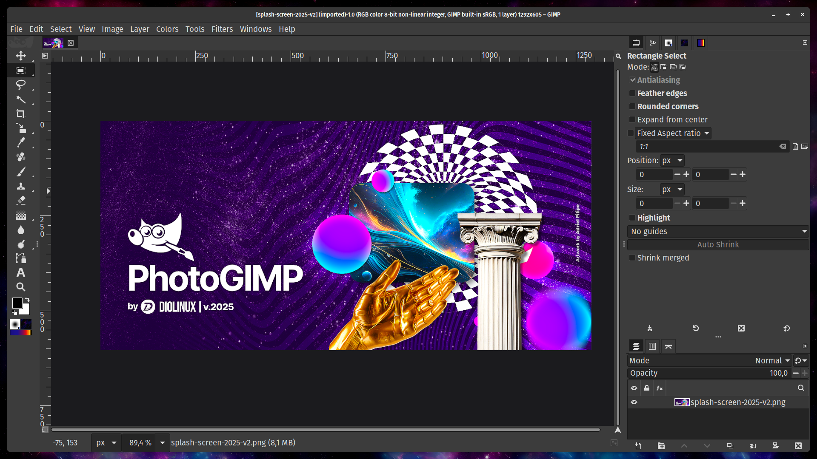
Task: Select the Fuzzy Select tool
Action: point(21,99)
